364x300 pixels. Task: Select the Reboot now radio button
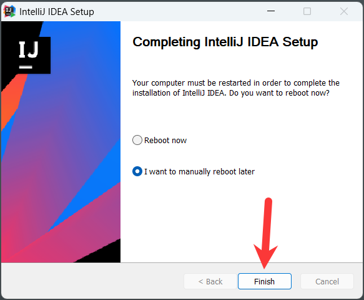click(137, 140)
